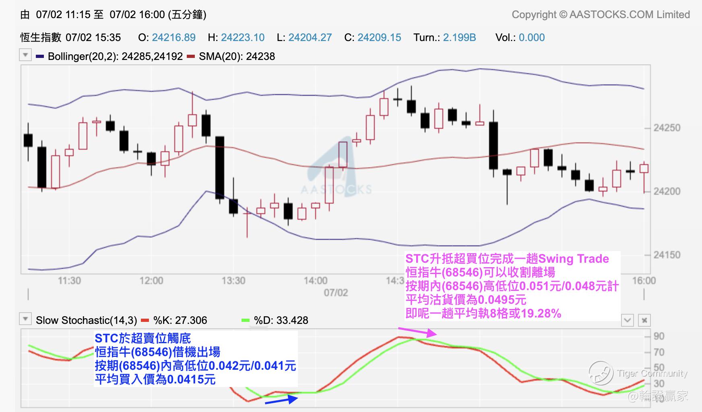
Task: Click the SMA(20): 24238 legend label
Action: tap(237, 56)
